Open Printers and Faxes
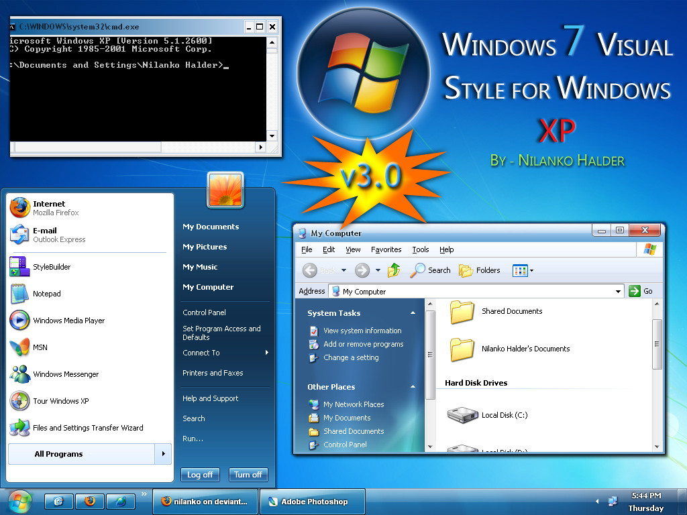This screenshot has height=515, width=687. pyautogui.click(x=213, y=373)
